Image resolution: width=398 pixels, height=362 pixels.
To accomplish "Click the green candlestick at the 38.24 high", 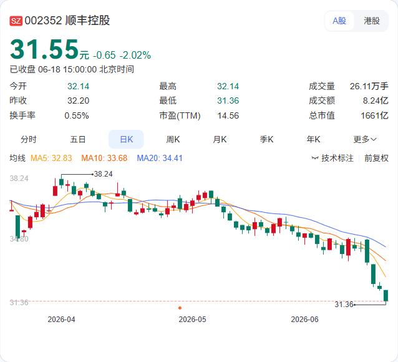I will coord(61,182).
